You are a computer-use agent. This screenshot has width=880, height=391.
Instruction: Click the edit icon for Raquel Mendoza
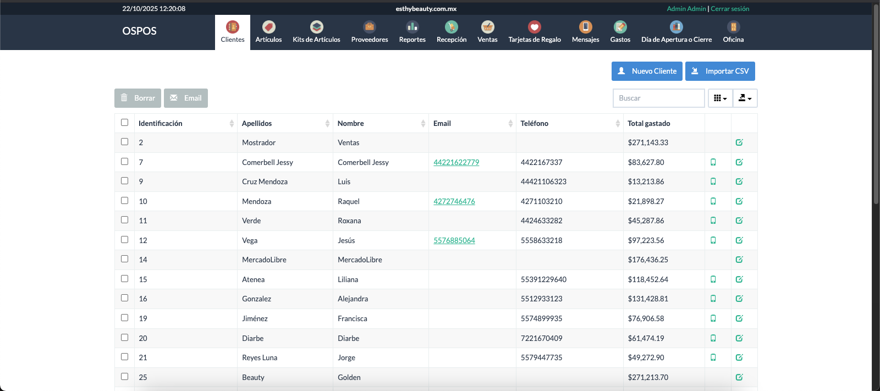(739, 201)
